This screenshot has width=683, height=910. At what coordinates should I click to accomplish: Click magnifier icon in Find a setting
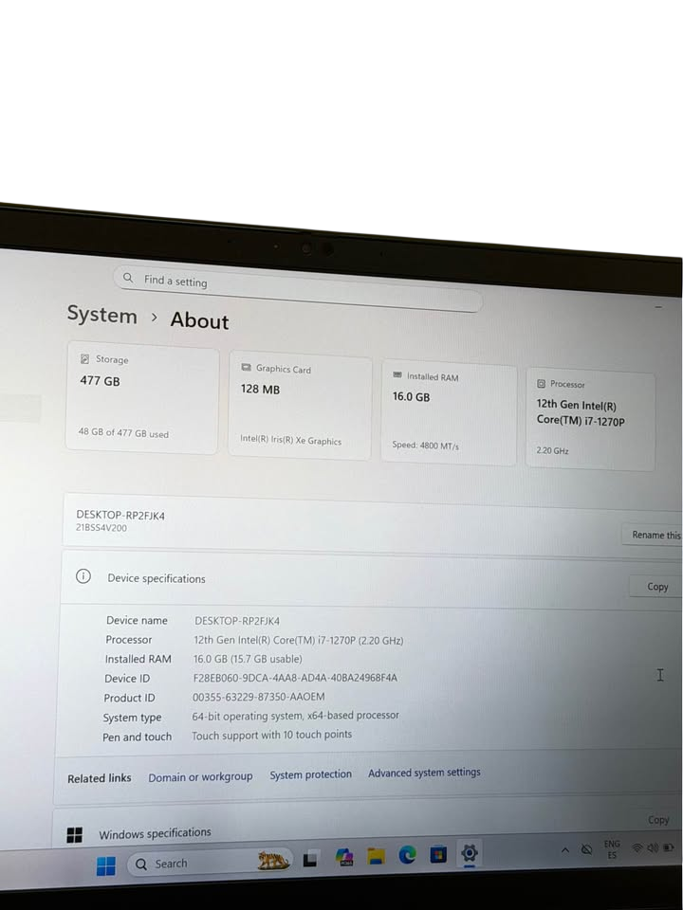click(x=128, y=278)
